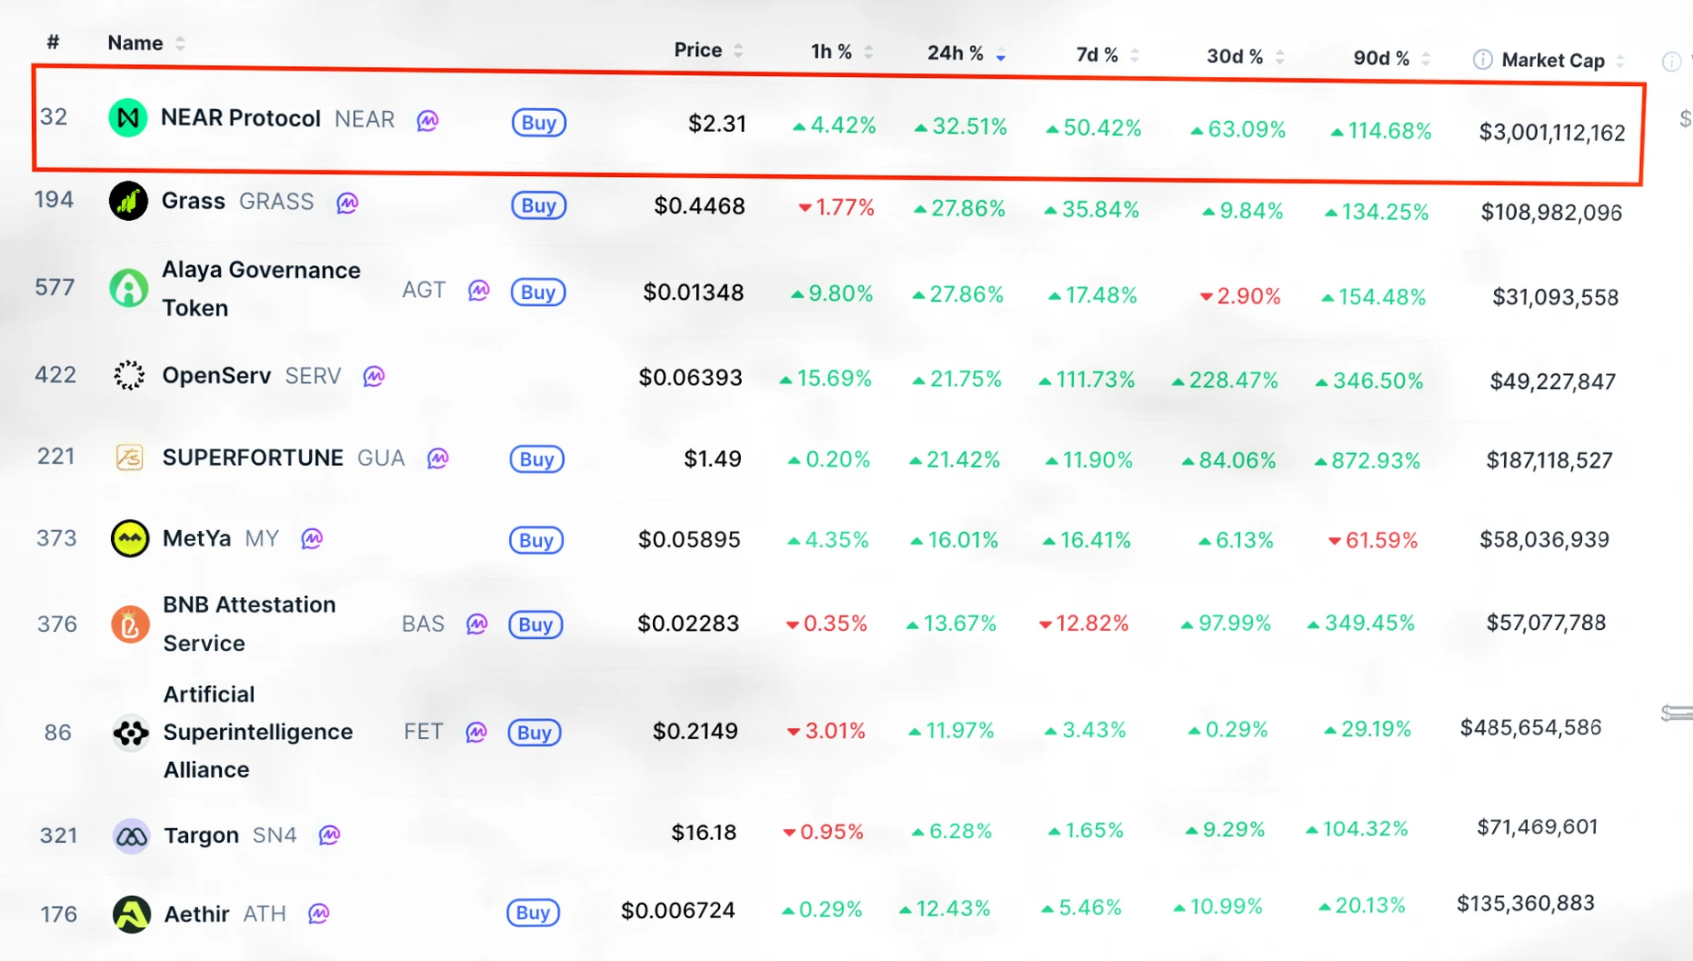The width and height of the screenshot is (1693, 961).
Task: Click the SUPERFORTUNE coin logo
Action: click(129, 457)
